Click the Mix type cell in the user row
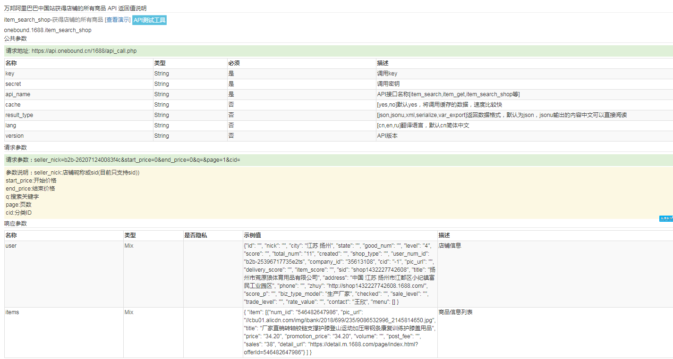Viewport: 673px width, 359px height. (x=153, y=274)
